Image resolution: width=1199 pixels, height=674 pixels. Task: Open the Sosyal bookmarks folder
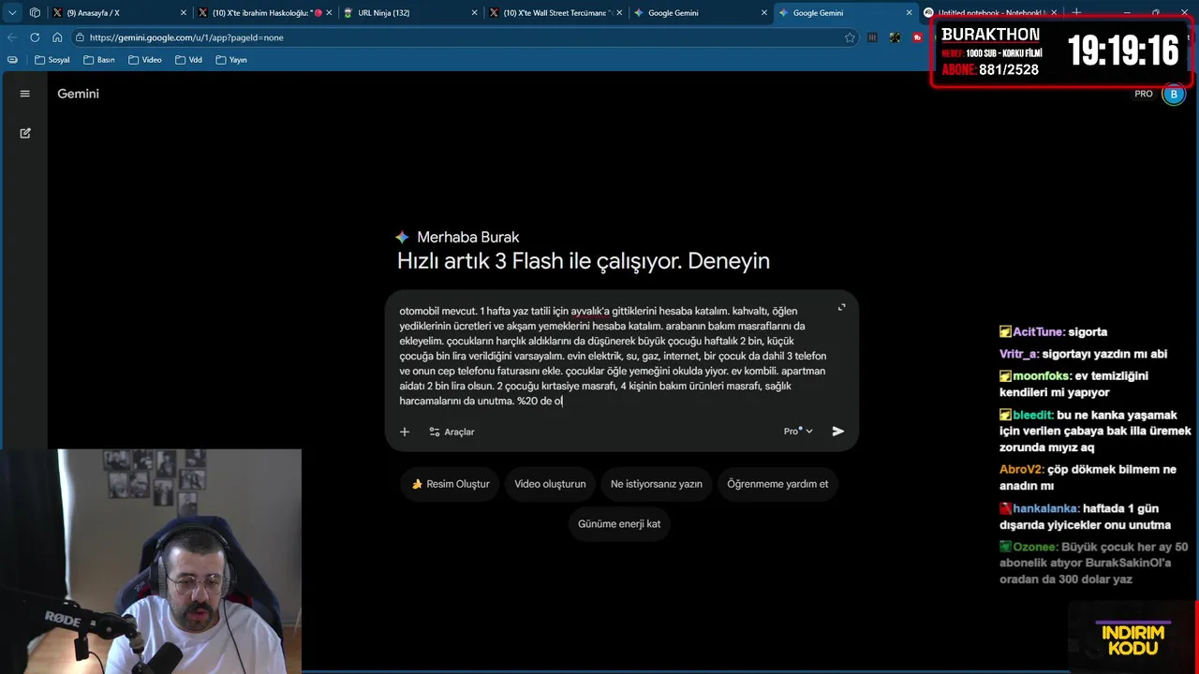coord(52,60)
